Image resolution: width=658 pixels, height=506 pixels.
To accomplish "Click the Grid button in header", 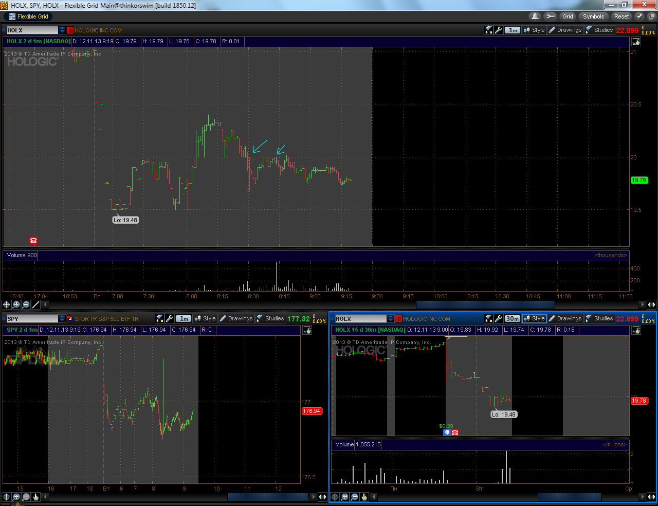I will 568,16.
